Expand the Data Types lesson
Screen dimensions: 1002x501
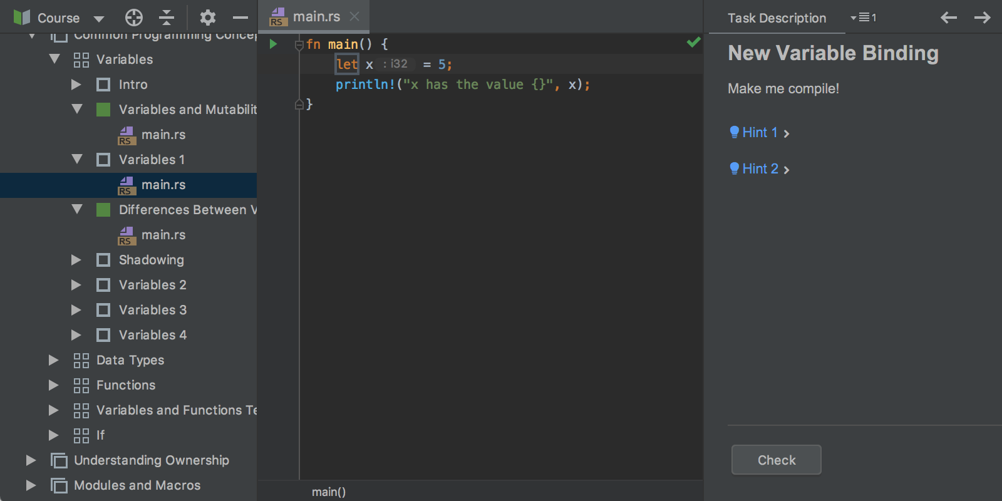pyautogui.click(x=54, y=359)
